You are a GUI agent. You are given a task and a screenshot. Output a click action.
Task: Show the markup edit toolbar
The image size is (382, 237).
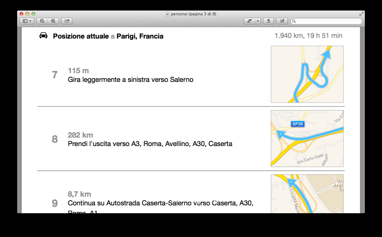pyautogui.click(x=282, y=21)
